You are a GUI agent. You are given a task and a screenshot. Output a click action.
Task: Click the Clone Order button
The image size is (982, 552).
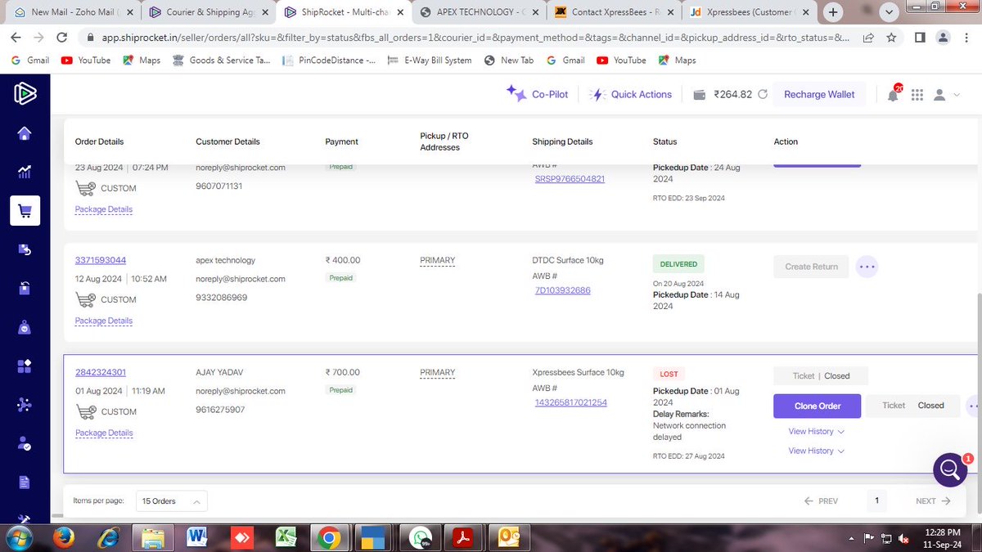pyautogui.click(x=818, y=406)
